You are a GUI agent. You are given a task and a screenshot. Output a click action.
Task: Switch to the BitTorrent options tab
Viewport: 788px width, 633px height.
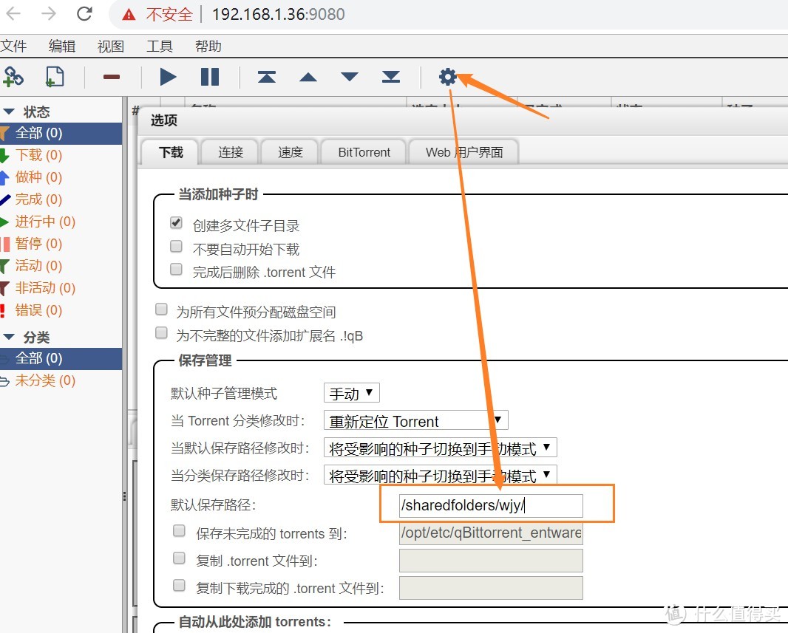click(x=364, y=152)
